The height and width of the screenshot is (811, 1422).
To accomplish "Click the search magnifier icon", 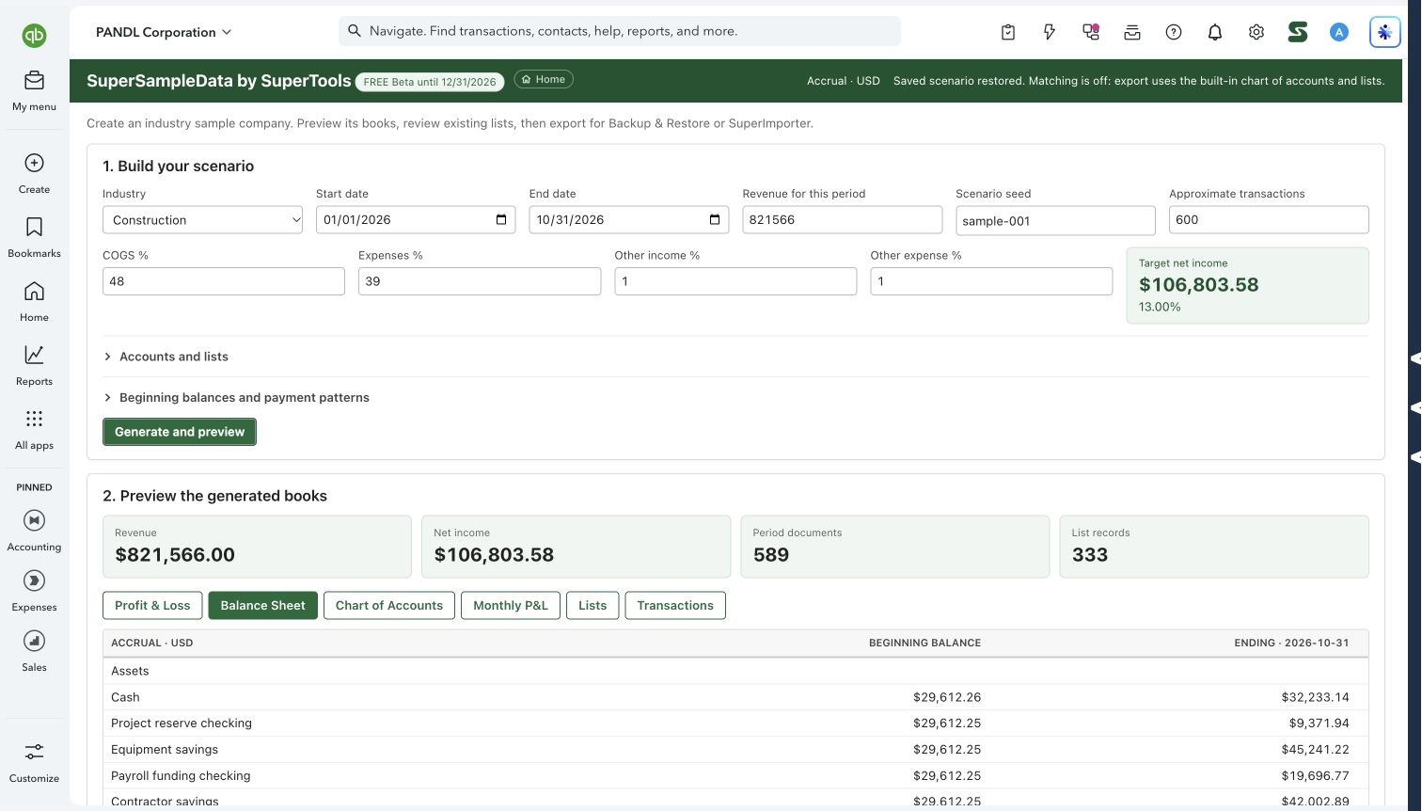I will tap(355, 31).
